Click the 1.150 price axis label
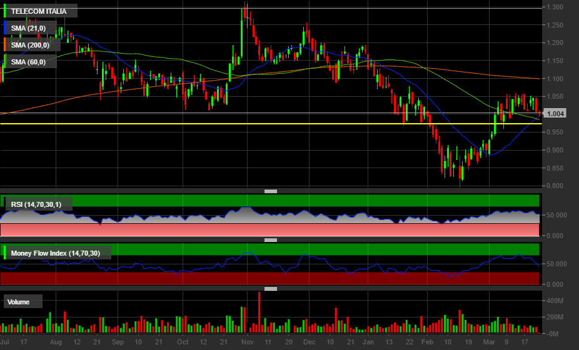Screen dimensions: 579x350 pyautogui.click(x=555, y=61)
